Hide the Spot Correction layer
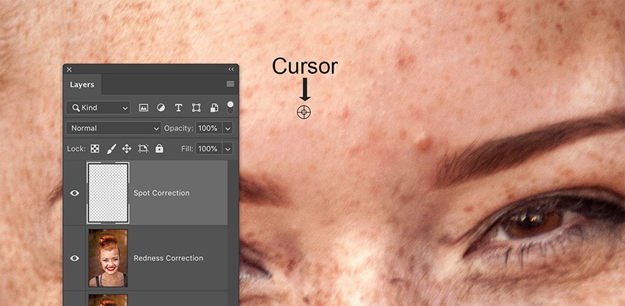 point(75,193)
